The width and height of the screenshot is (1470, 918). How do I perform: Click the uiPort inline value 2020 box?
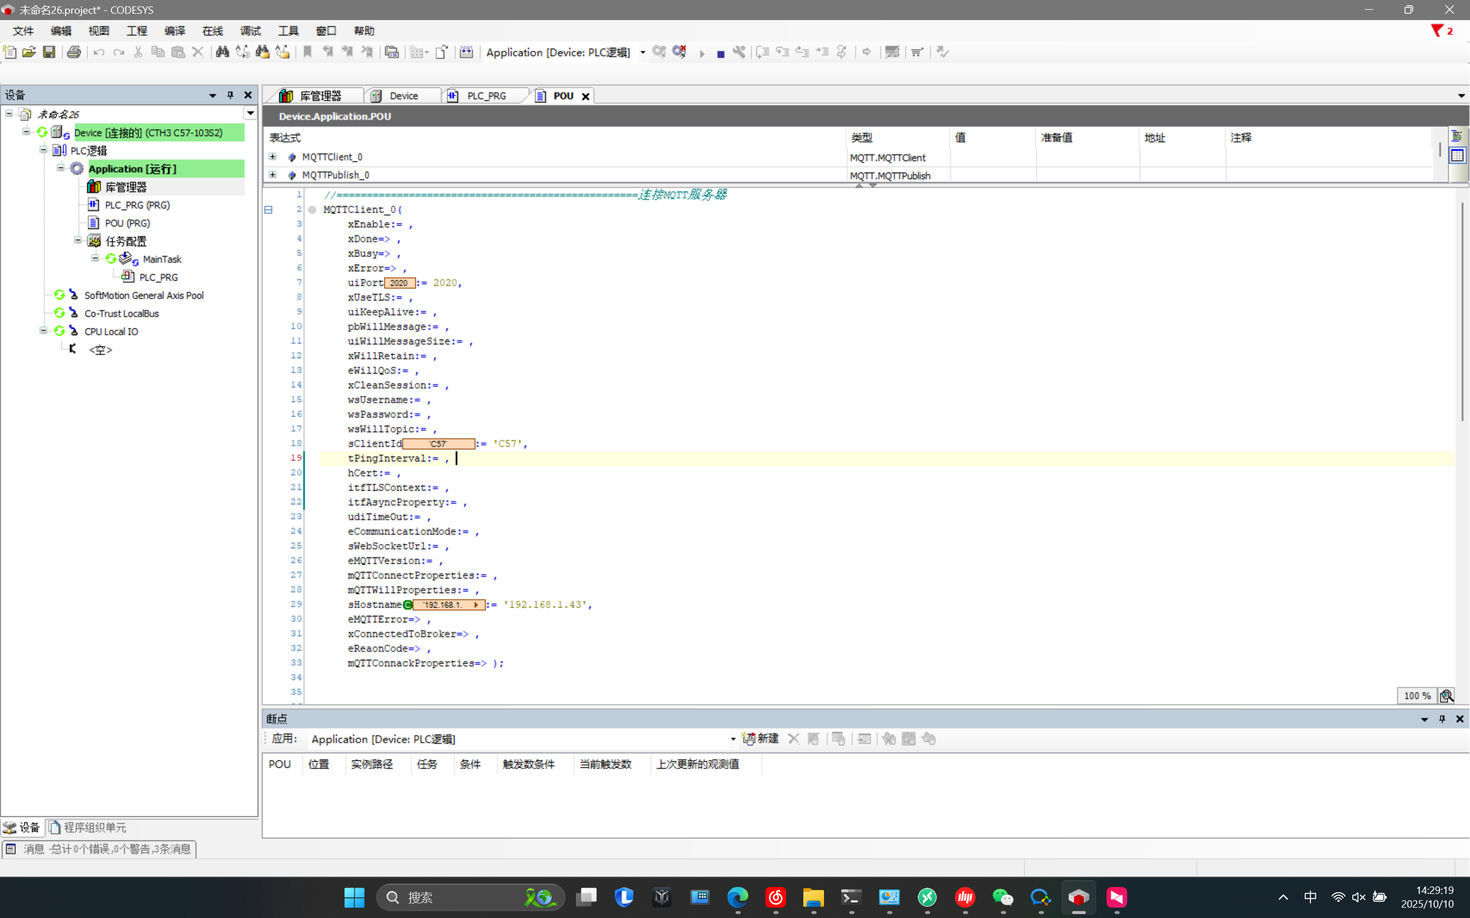[x=399, y=283]
